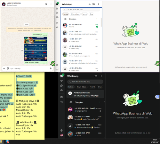Click the contact avatar in chat header
The image size is (160, 144).
4,4
